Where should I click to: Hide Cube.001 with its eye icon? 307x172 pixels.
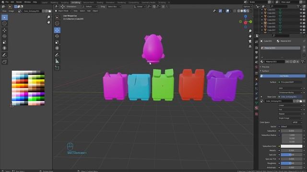pyautogui.click(x=301, y=10)
